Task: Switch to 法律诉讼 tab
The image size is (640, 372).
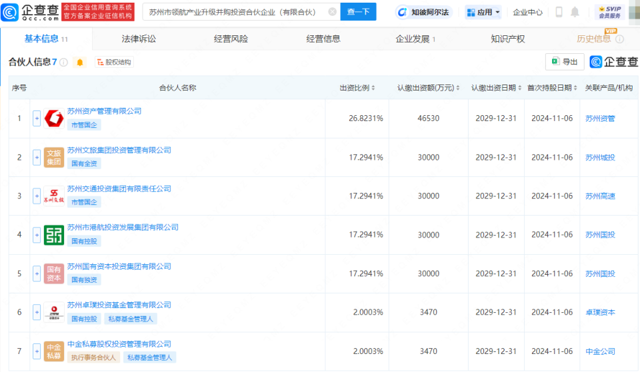Action: (x=139, y=39)
